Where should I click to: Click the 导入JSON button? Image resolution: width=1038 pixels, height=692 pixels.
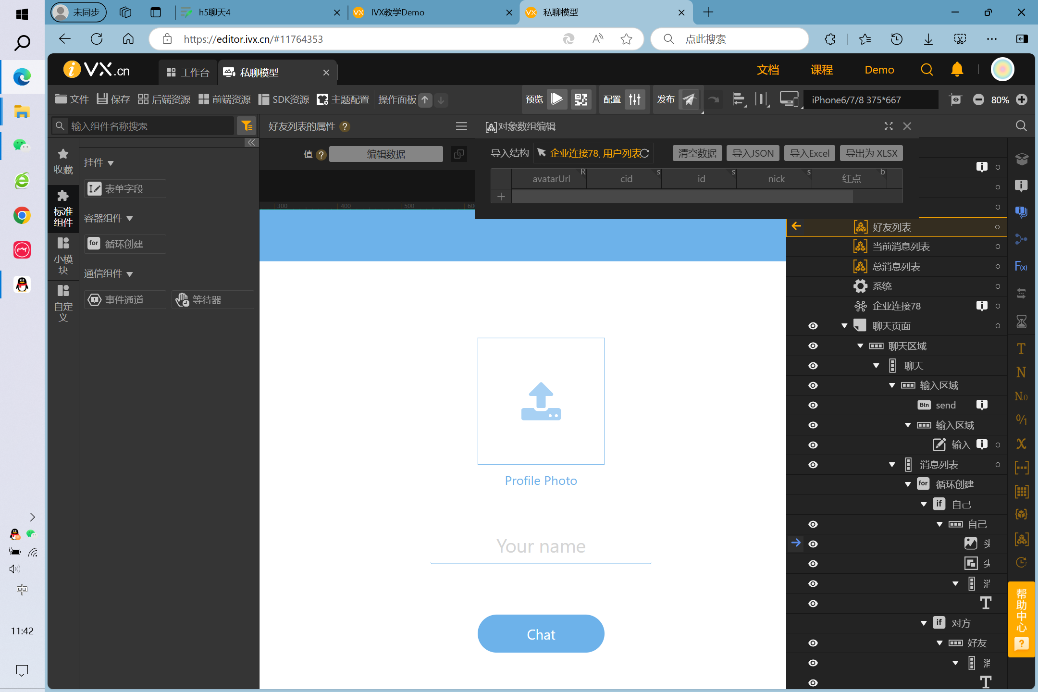coord(753,153)
